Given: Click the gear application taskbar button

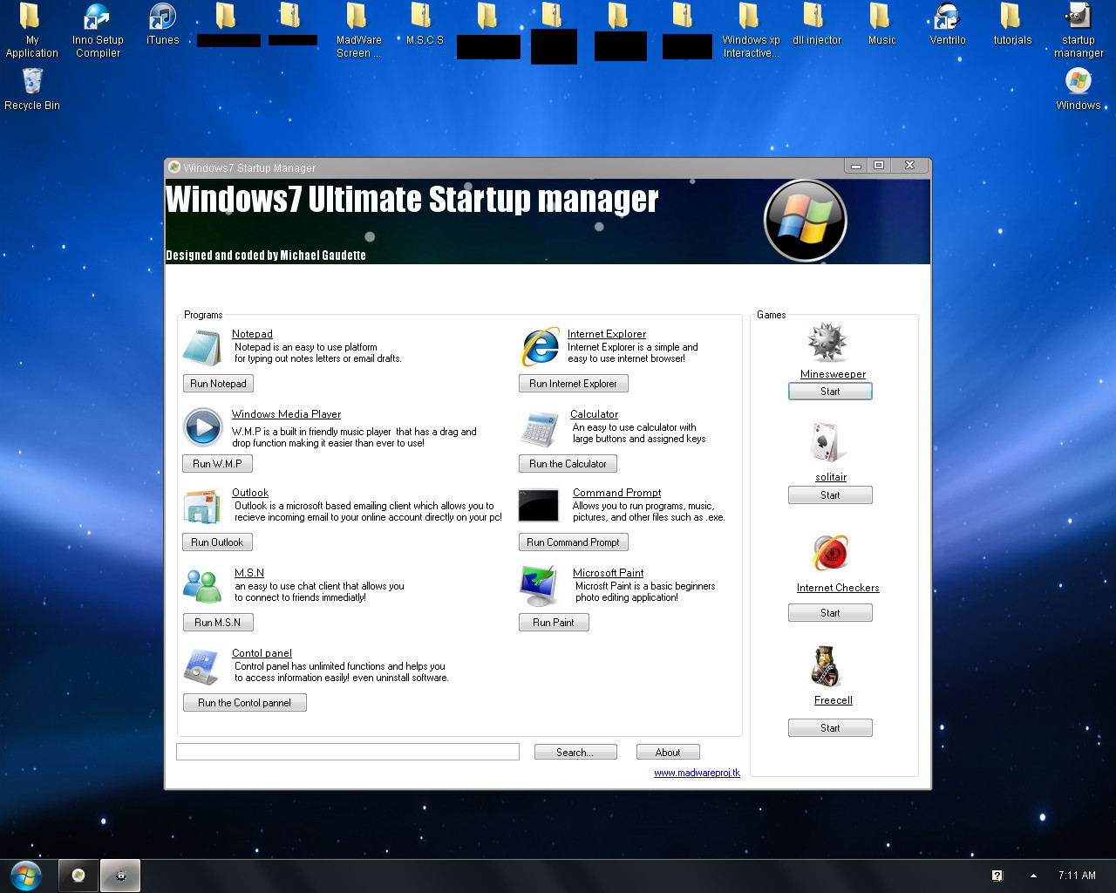Looking at the screenshot, I should pos(120,876).
